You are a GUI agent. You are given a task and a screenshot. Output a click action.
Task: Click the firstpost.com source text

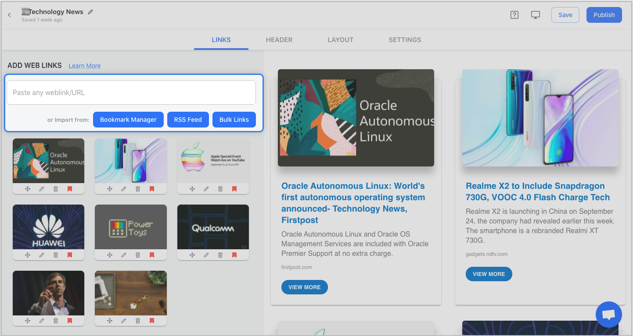click(x=297, y=267)
